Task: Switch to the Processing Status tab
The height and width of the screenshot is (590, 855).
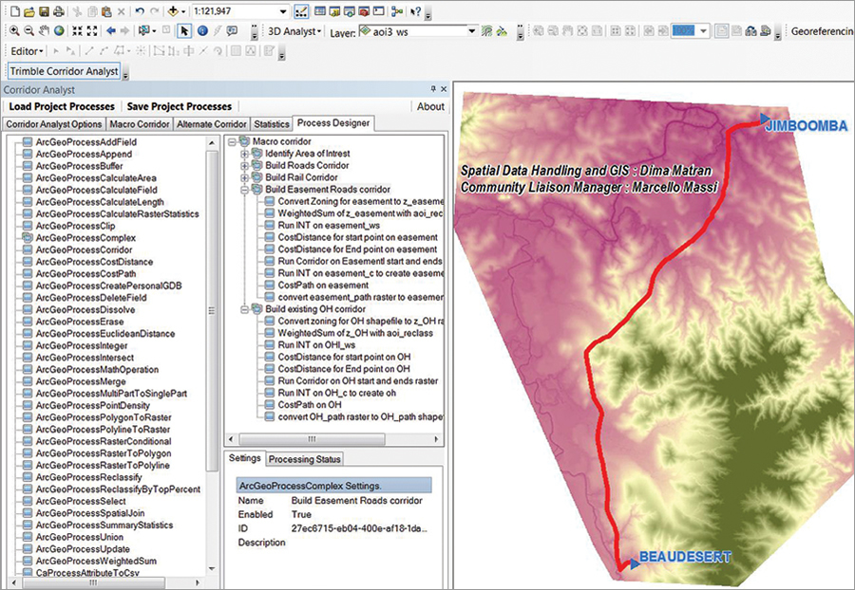Action: [304, 459]
